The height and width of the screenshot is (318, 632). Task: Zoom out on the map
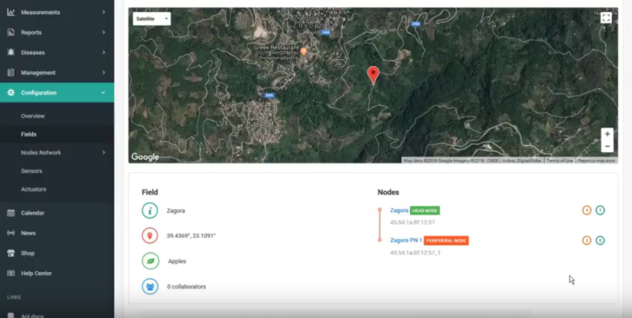(x=606, y=146)
